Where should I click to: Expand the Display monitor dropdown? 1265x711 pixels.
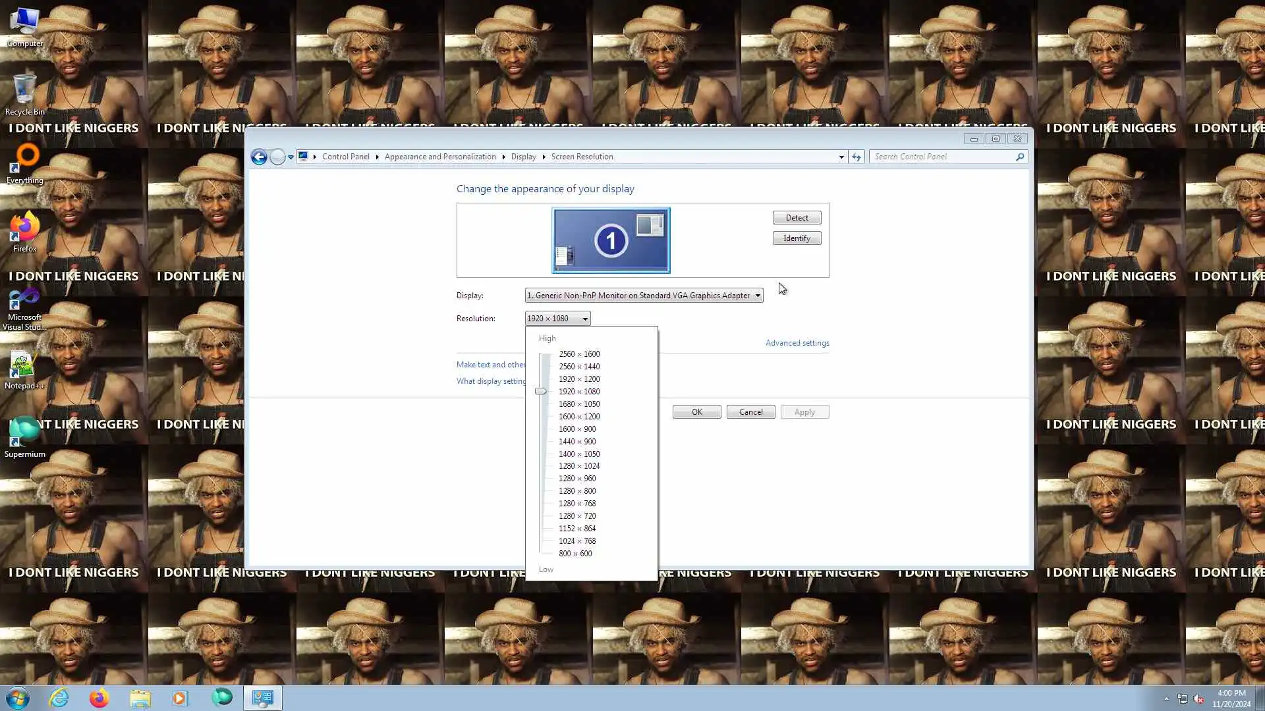pos(644,296)
